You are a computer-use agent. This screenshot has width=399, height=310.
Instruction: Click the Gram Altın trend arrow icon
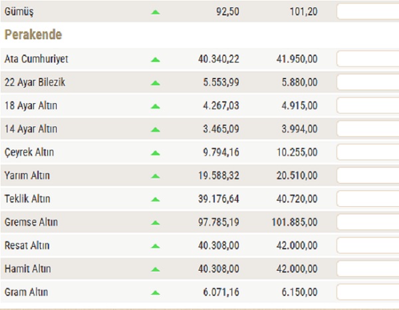point(156,292)
